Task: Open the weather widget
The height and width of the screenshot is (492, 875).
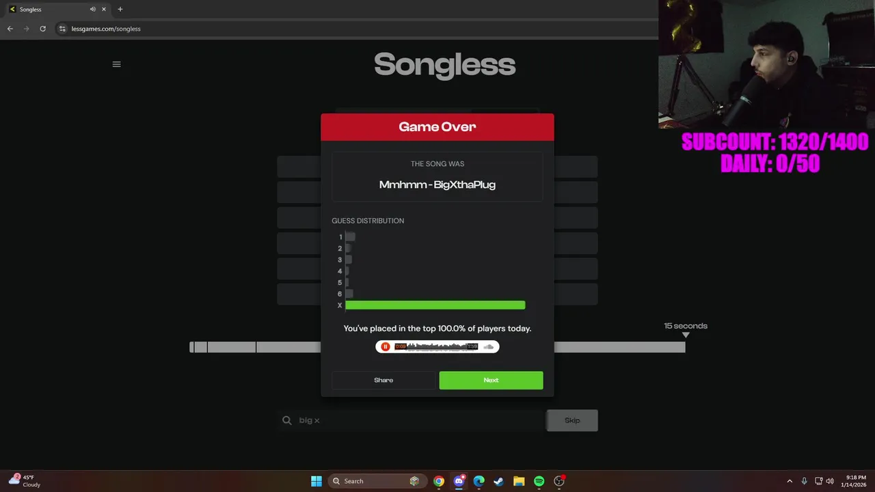Action: click(25, 481)
